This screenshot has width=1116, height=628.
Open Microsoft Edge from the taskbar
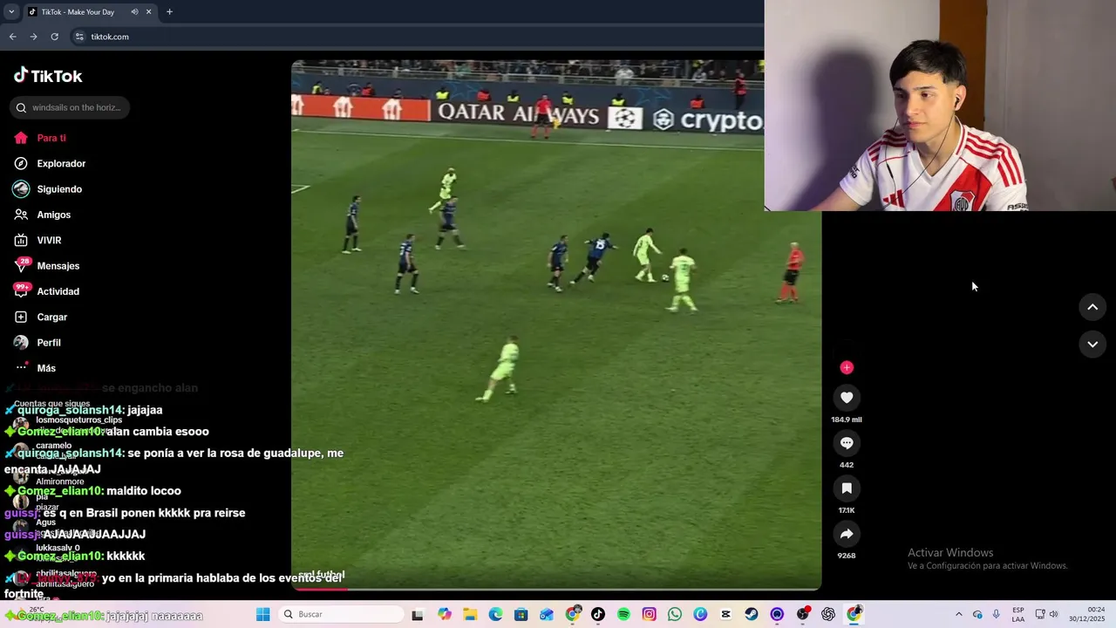click(495, 614)
